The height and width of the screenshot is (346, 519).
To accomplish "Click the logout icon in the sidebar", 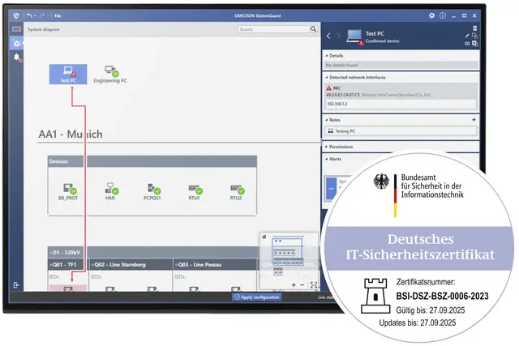I will pyautogui.click(x=16, y=284).
